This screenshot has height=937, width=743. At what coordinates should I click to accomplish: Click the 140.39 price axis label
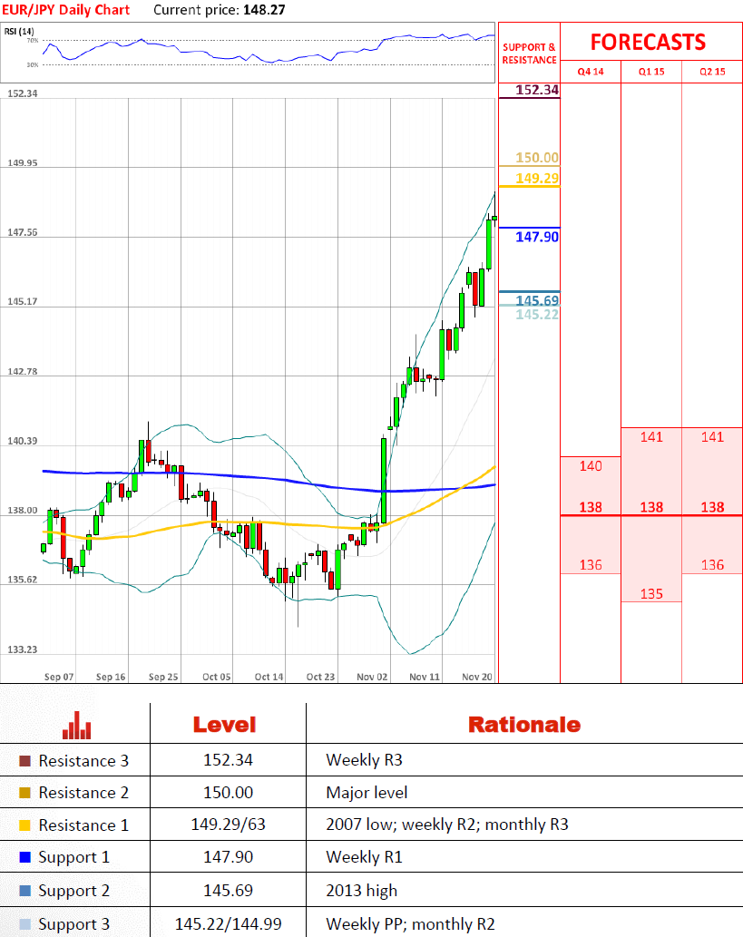(22, 441)
